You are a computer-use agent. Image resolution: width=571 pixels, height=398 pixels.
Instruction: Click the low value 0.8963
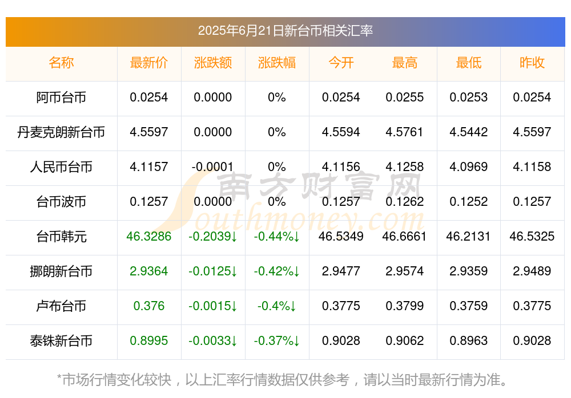(x=469, y=341)
